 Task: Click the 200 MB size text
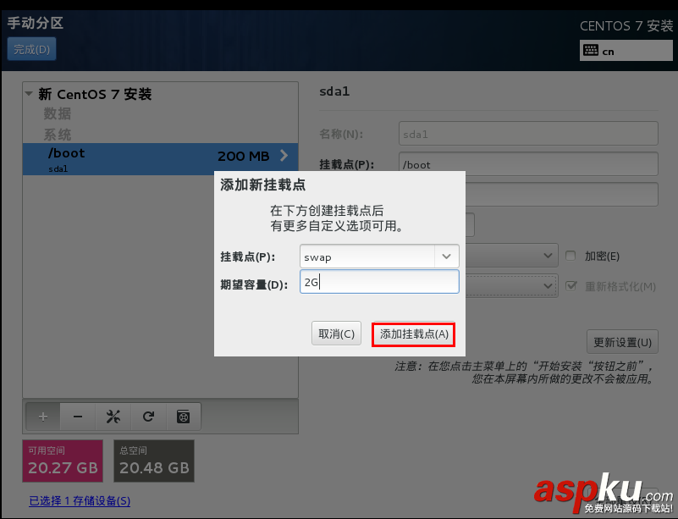(244, 156)
